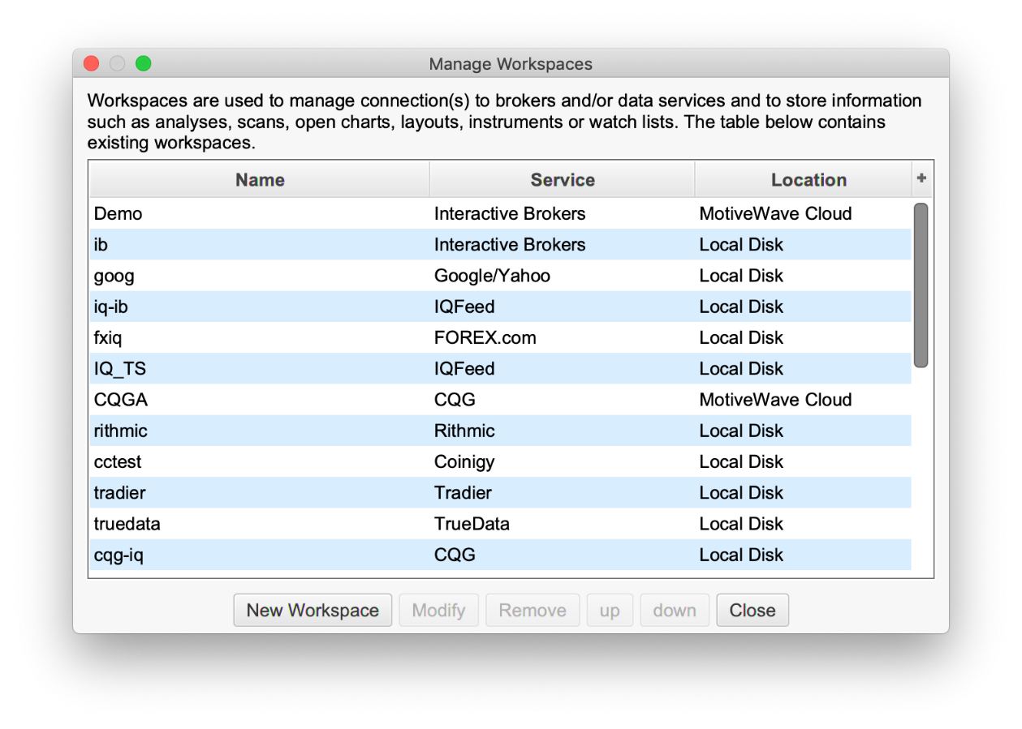1022x729 pixels.
Task: Pick the fxiq workspace row
Action: point(108,338)
